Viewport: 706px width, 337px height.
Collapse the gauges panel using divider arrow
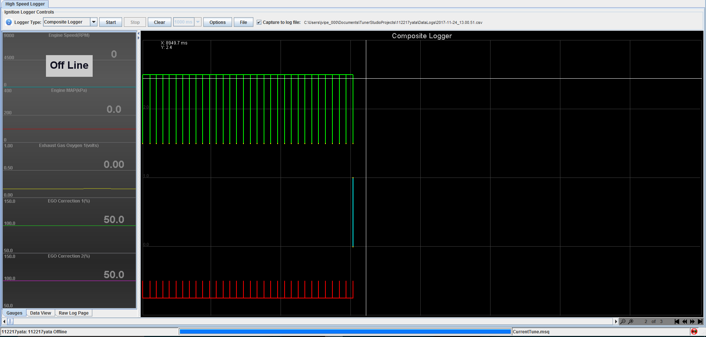[139, 33]
